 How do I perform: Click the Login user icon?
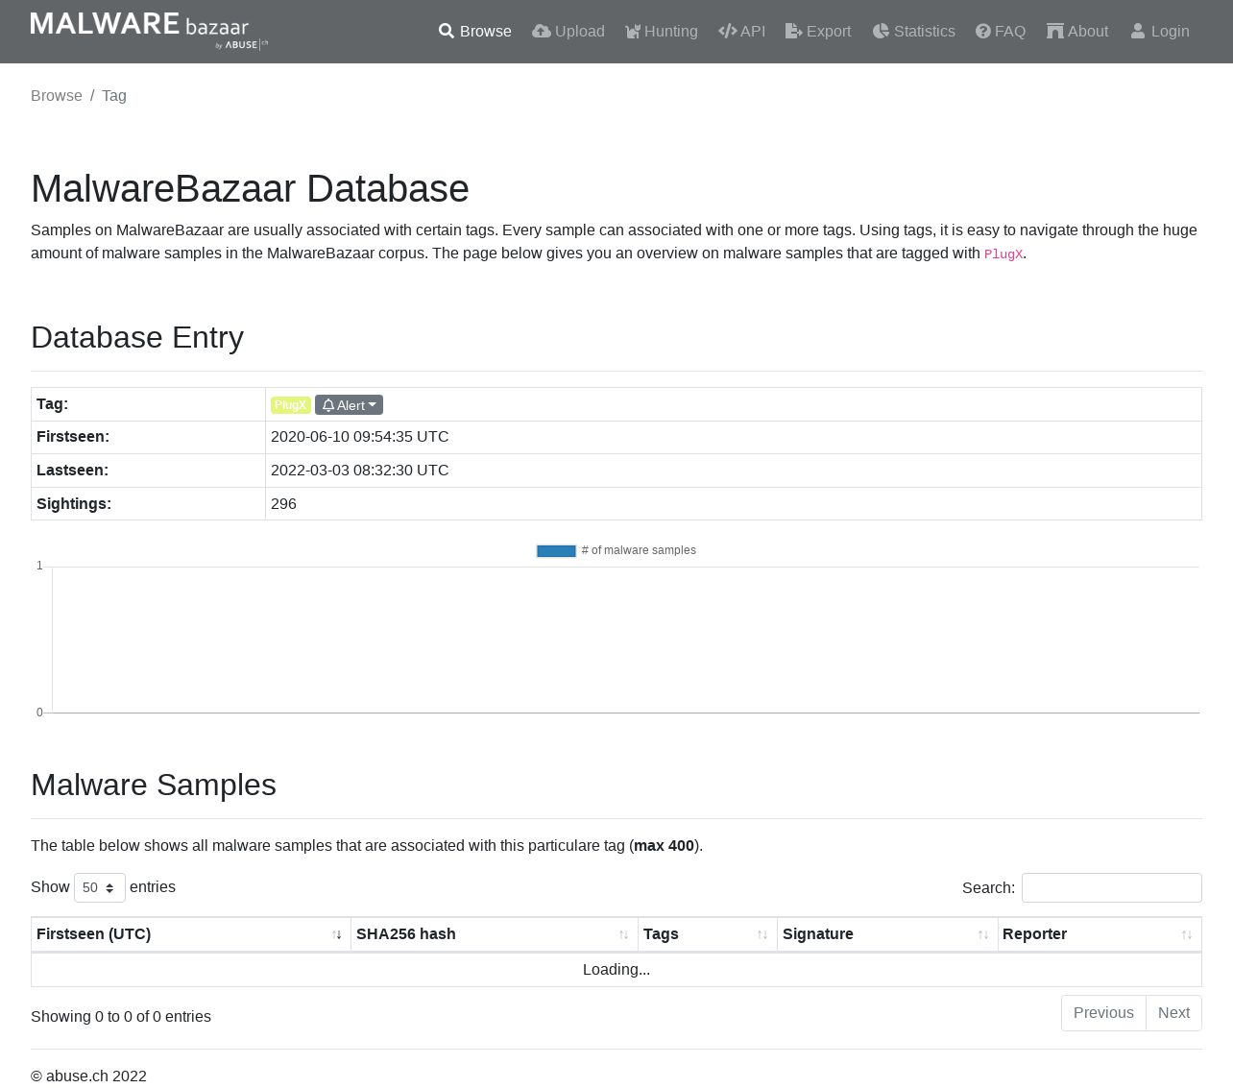tap(1138, 32)
